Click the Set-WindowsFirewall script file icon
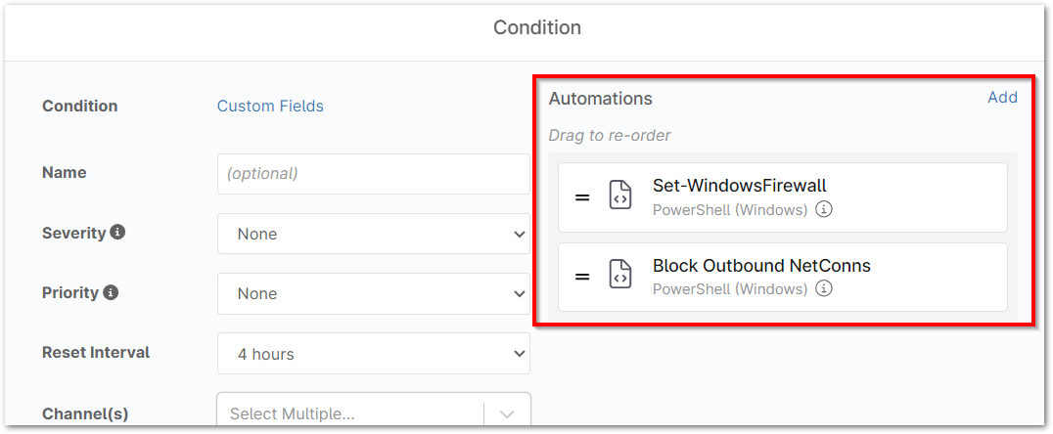 pyautogui.click(x=619, y=196)
